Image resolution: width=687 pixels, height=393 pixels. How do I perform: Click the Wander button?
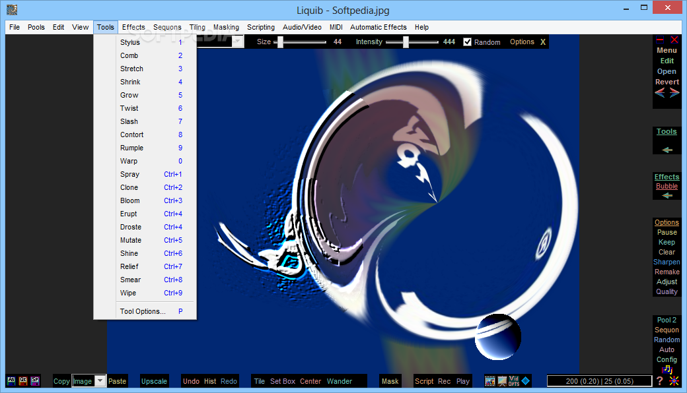[x=339, y=381]
